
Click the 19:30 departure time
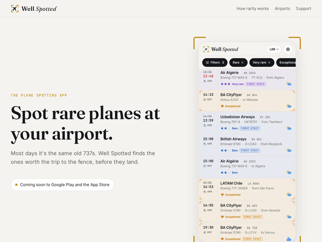pyautogui.click(x=208, y=227)
